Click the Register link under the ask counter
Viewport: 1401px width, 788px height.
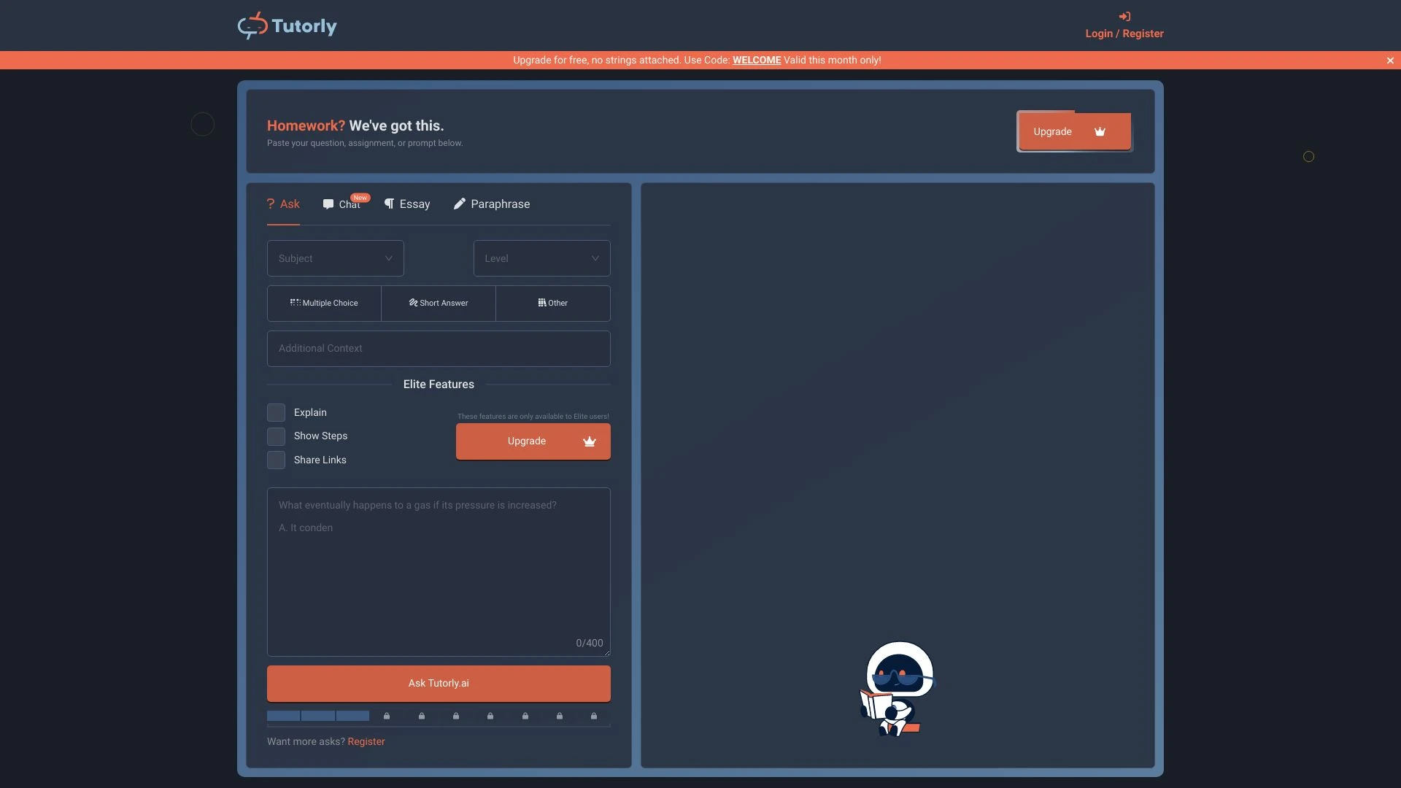coord(366,741)
